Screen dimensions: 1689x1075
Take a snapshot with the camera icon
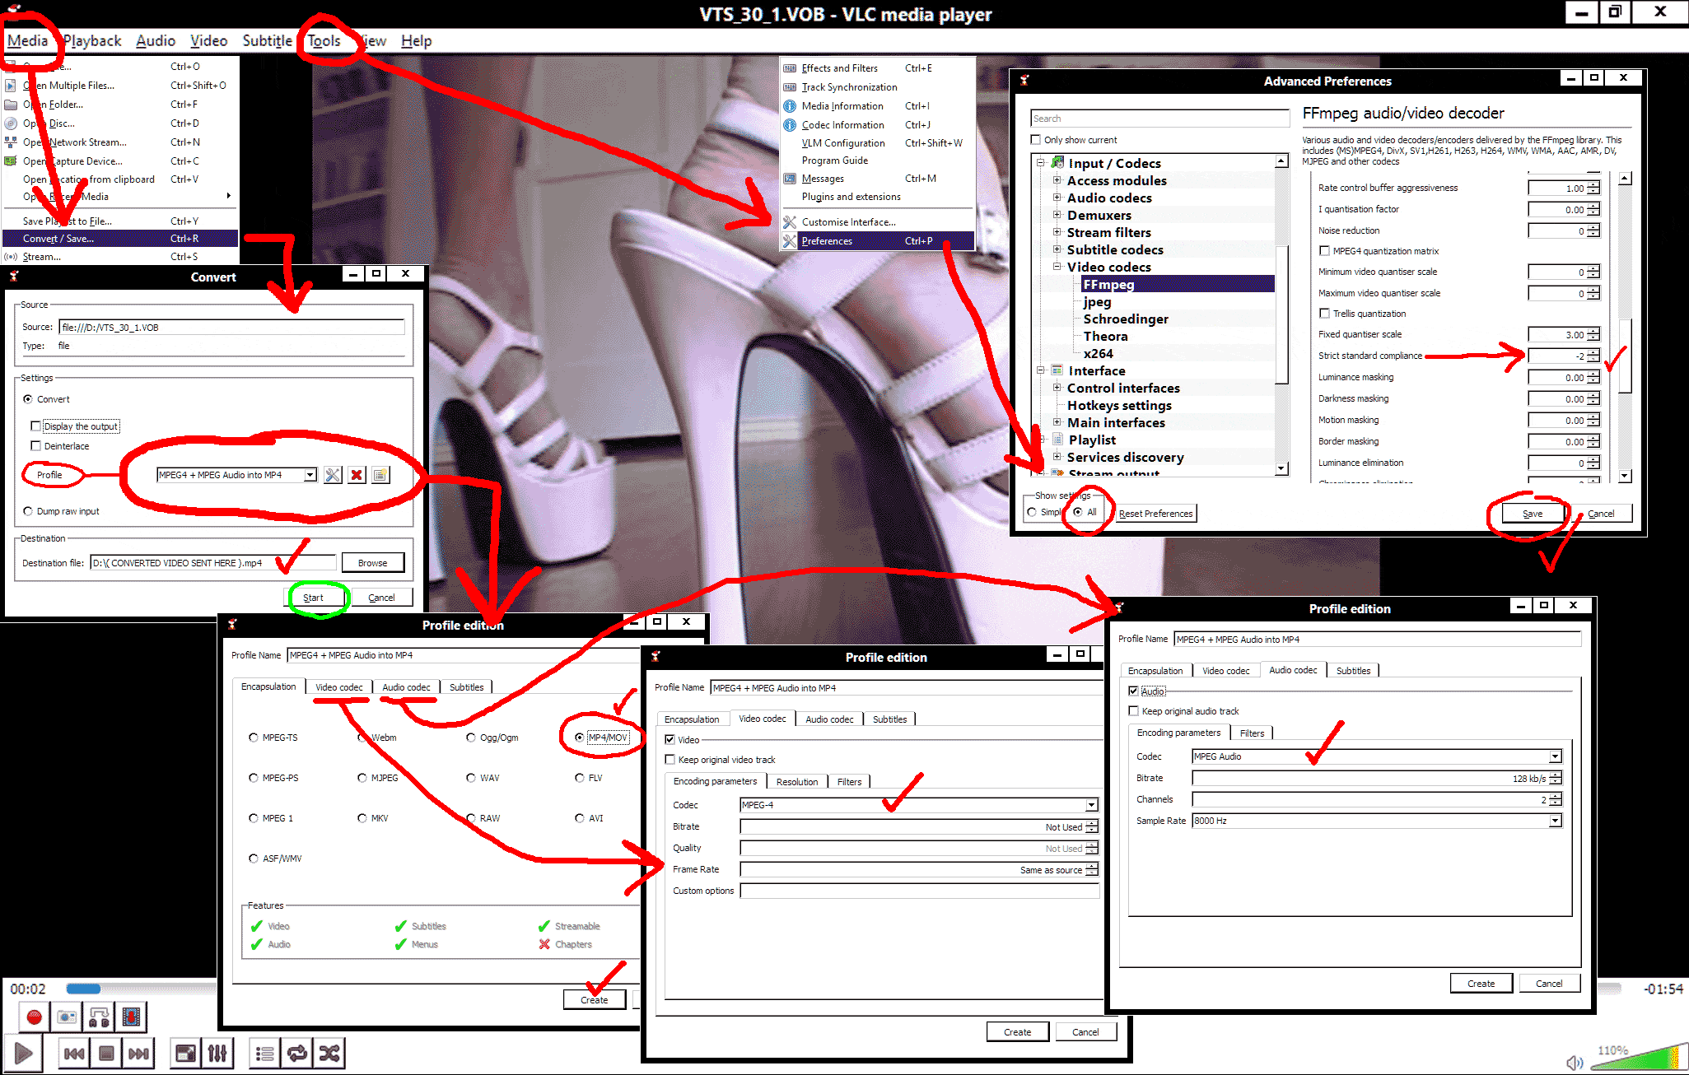click(67, 1017)
